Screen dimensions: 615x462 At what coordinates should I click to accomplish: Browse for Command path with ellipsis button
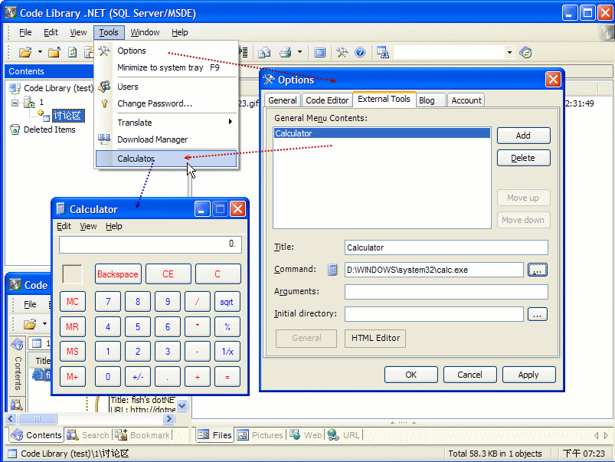[x=538, y=270]
